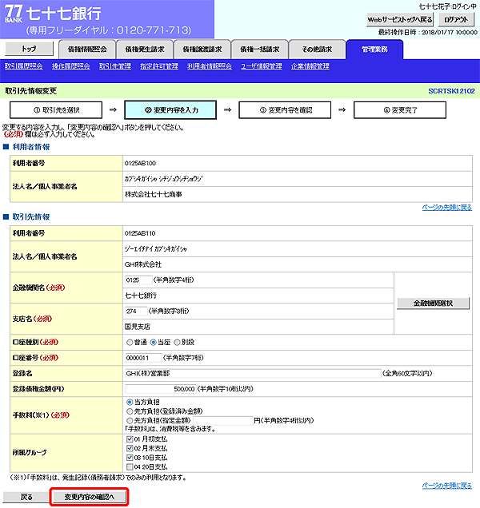Screen dimensions: 480x508
Task: Select 先方負担(登録済み金額) fee radio
Action: (130, 411)
